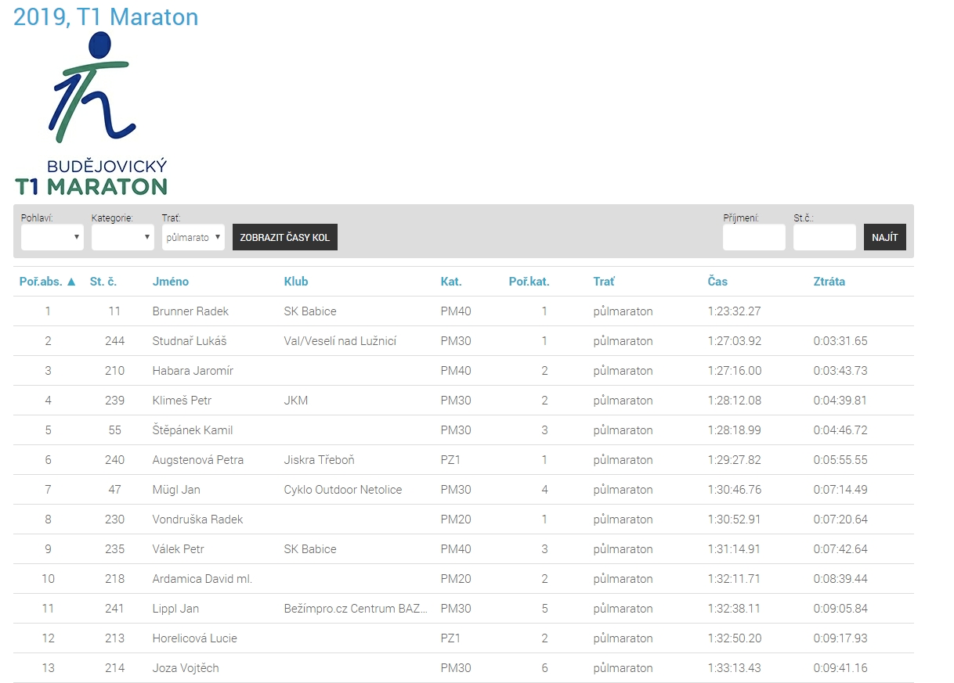The height and width of the screenshot is (683, 954).
Task: Select the name Mügl Jan
Action: tap(176, 490)
